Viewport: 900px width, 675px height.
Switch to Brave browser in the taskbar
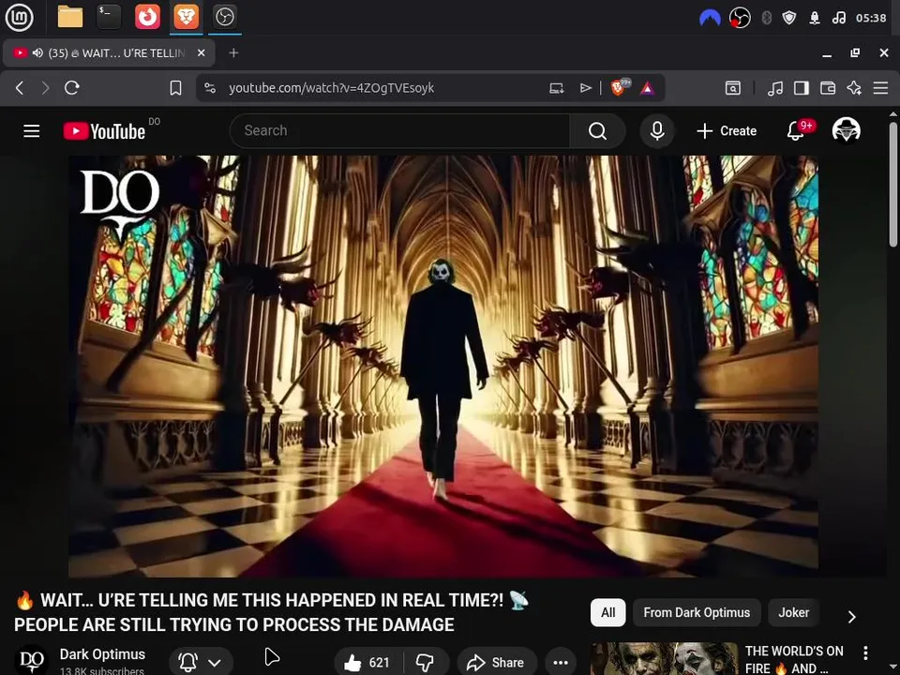186,17
